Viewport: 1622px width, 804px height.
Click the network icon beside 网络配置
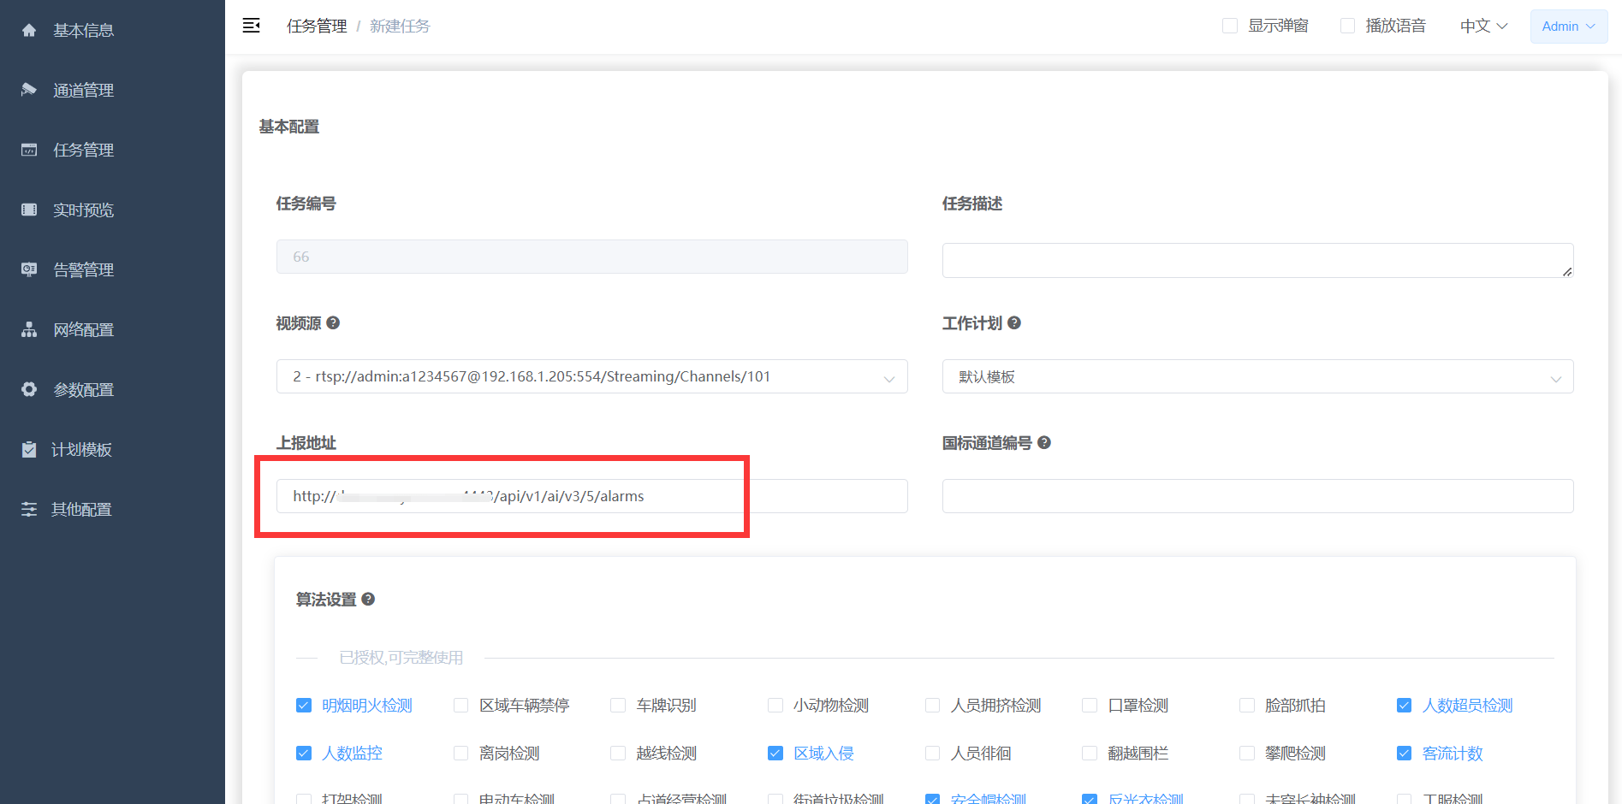pyautogui.click(x=29, y=329)
